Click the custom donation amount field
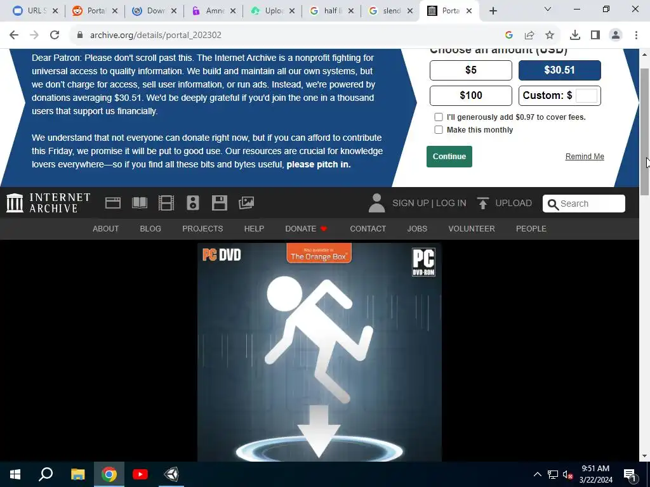Screen dimensions: 650x487 click(x=586, y=96)
